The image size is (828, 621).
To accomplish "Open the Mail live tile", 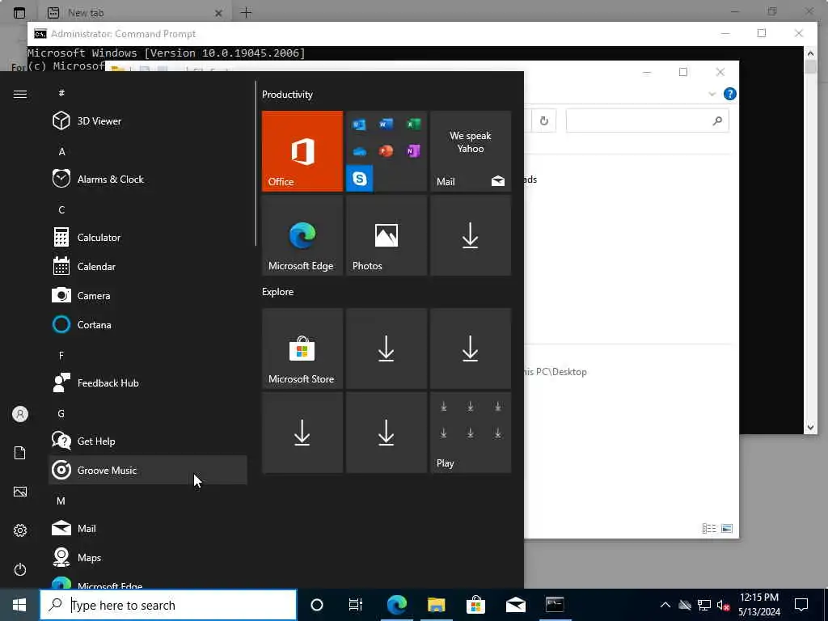I will click(471, 151).
